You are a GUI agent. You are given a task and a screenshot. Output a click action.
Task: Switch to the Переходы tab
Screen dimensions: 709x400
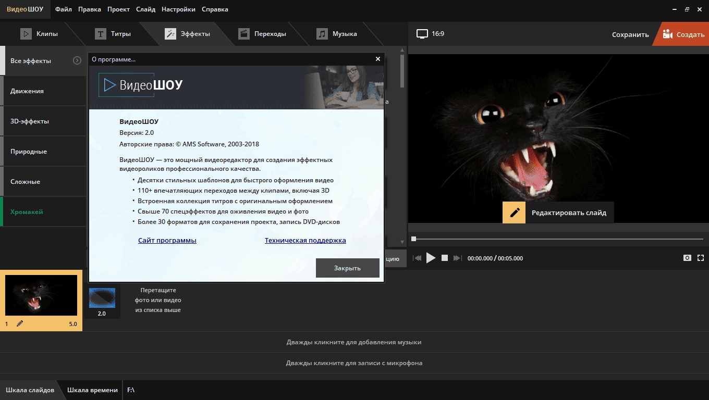coord(263,34)
